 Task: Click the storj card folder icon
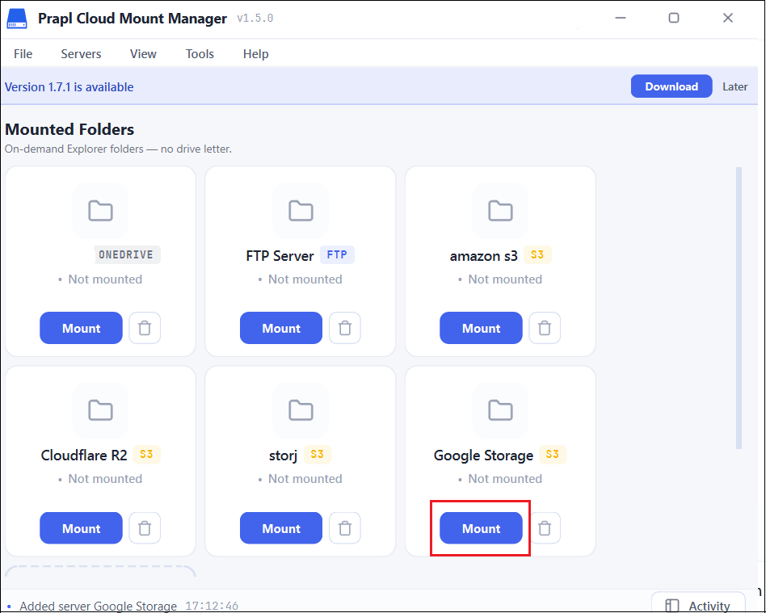click(x=301, y=410)
